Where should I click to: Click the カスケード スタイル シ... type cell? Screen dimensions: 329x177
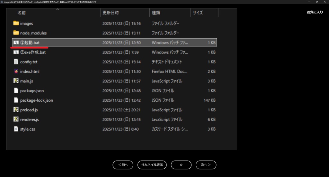pos(170,129)
